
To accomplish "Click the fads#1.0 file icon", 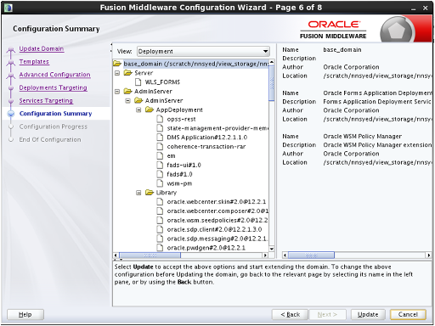I will pos(160,174).
